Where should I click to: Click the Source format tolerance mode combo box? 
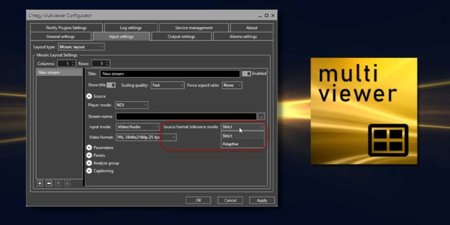coord(242,127)
